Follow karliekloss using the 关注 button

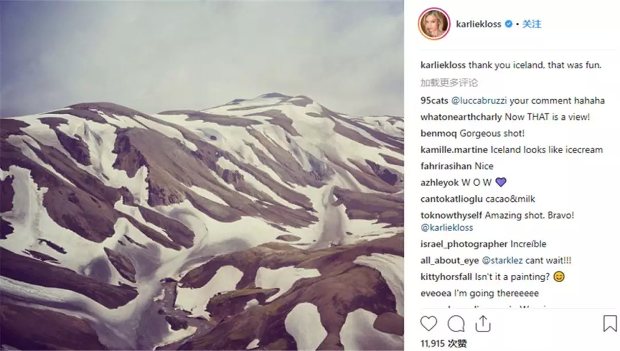click(532, 24)
